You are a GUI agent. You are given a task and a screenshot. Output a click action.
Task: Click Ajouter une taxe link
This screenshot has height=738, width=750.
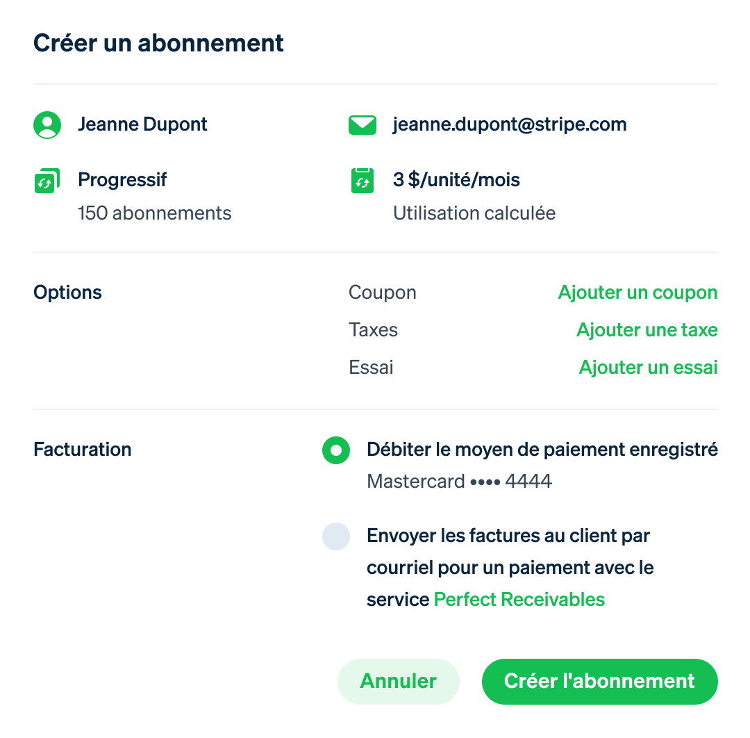click(x=647, y=330)
